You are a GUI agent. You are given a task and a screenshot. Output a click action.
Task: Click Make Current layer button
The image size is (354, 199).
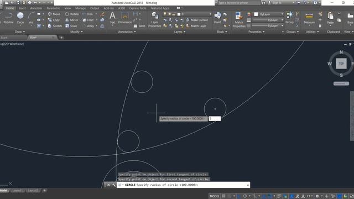point(197,20)
